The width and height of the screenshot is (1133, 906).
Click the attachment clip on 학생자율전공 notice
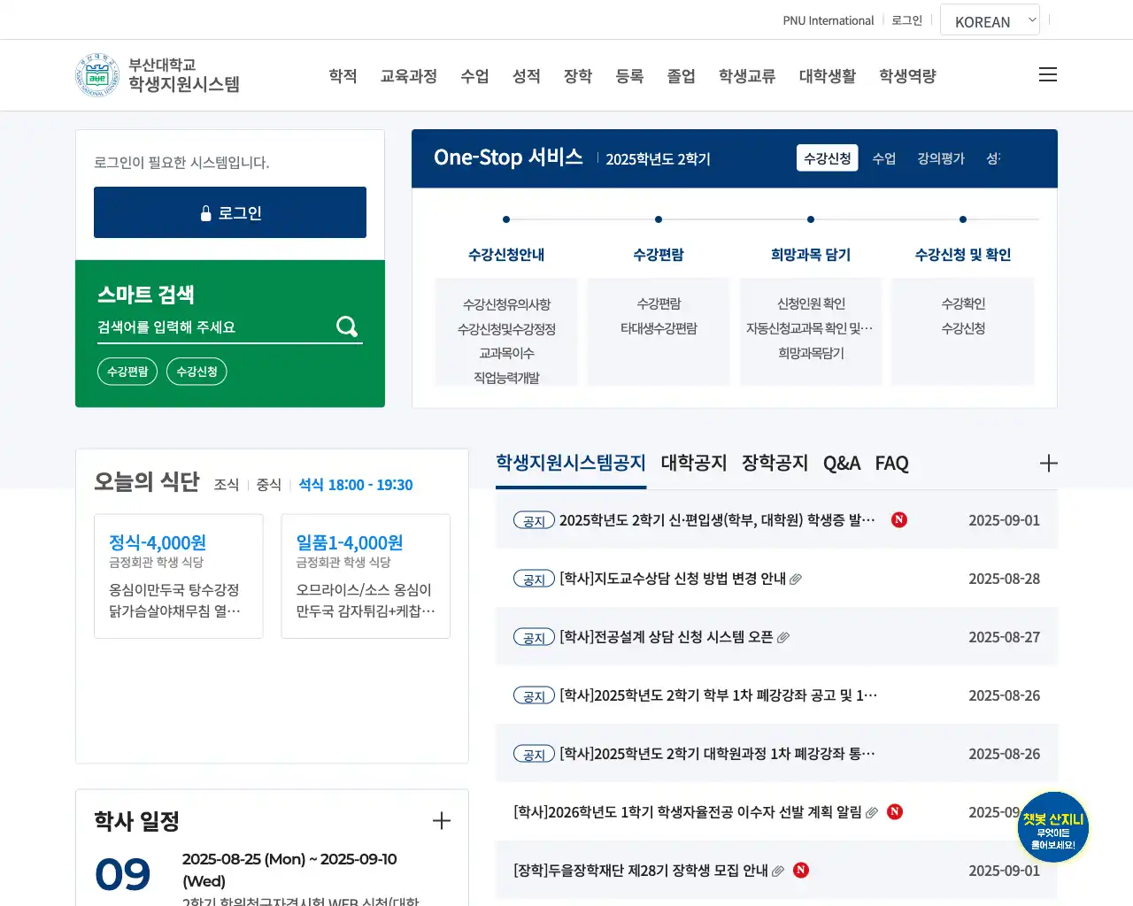[x=872, y=812]
